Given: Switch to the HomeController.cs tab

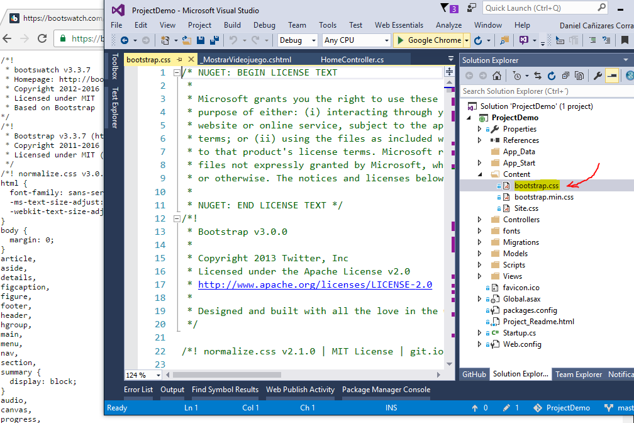Looking at the screenshot, I should 352,60.
